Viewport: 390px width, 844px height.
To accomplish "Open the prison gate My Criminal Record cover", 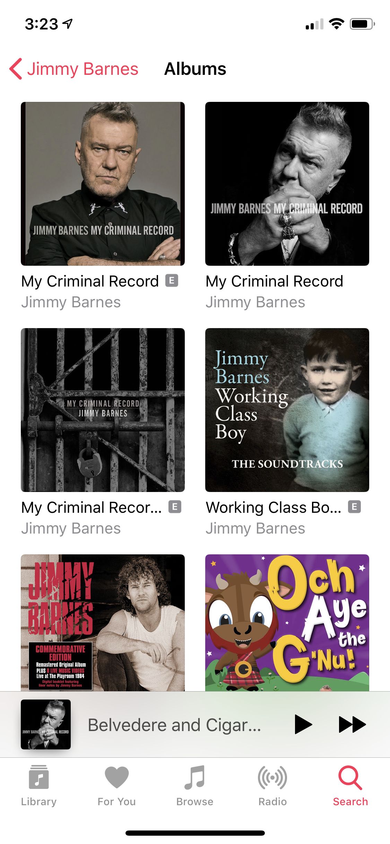I will point(103,410).
